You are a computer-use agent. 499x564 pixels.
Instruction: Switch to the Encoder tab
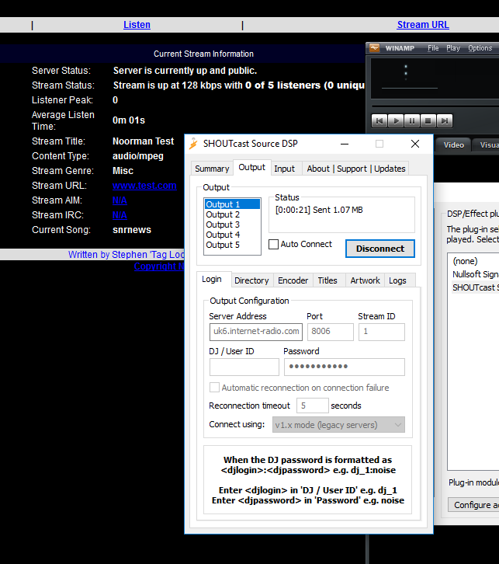(x=293, y=280)
